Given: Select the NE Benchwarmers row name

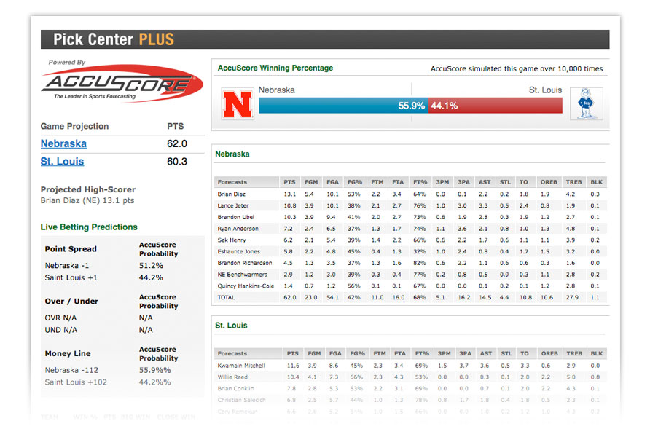Looking at the screenshot, I should [x=243, y=275].
